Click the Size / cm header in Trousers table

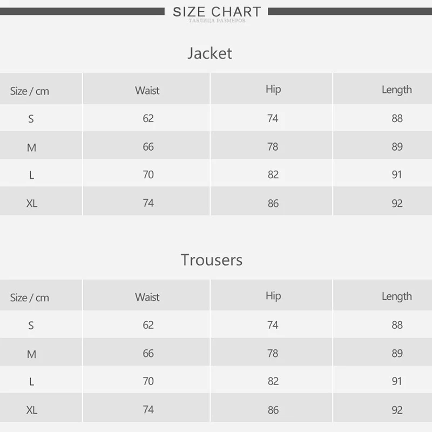[30, 297]
